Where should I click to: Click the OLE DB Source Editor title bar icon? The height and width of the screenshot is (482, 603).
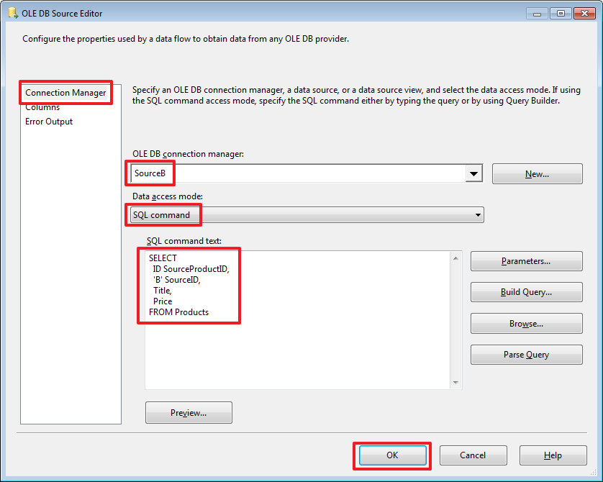[x=13, y=12]
